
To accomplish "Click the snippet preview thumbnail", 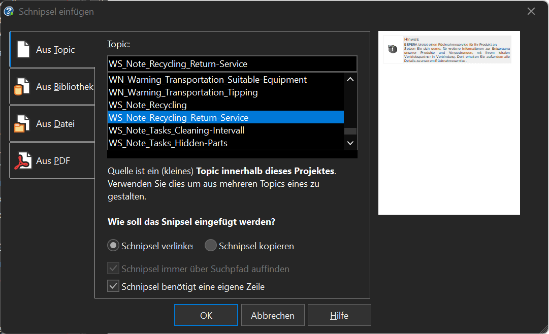I will (449, 123).
